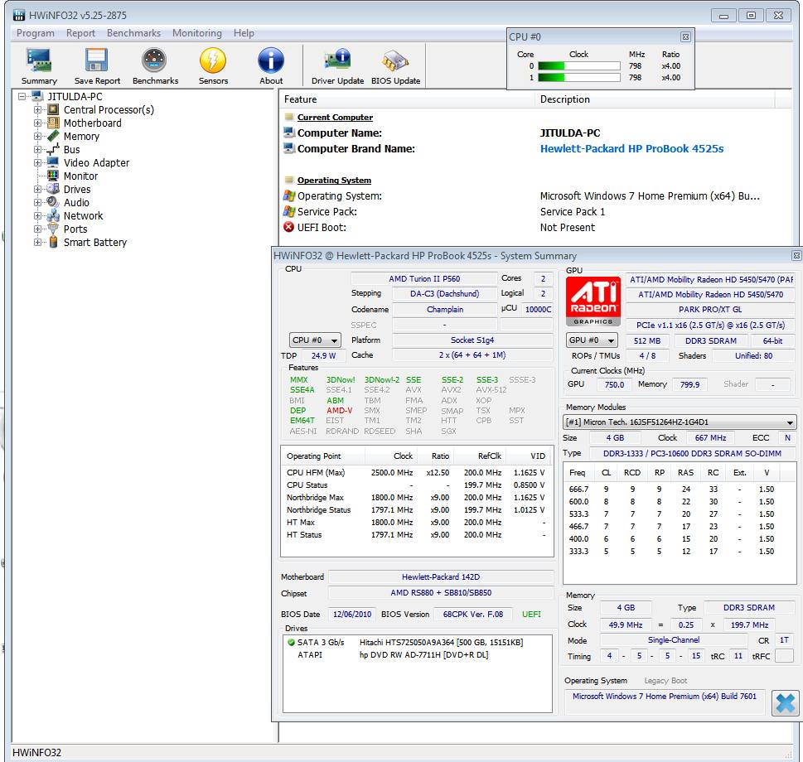Click the Description column header
The width and height of the screenshot is (803, 762).
[x=655, y=99]
